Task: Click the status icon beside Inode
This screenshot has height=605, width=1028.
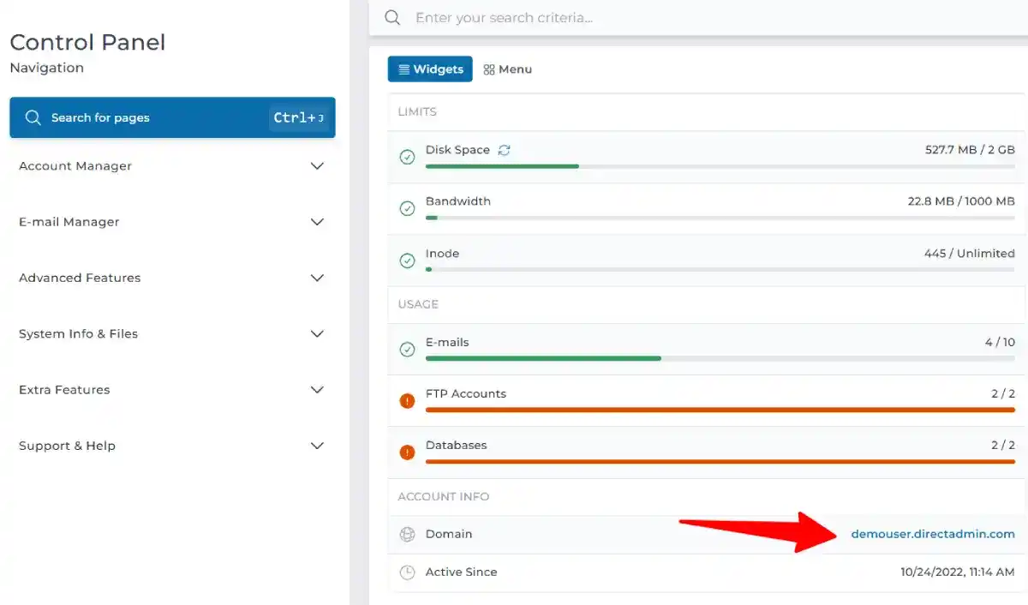Action: [x=407, y=261]
